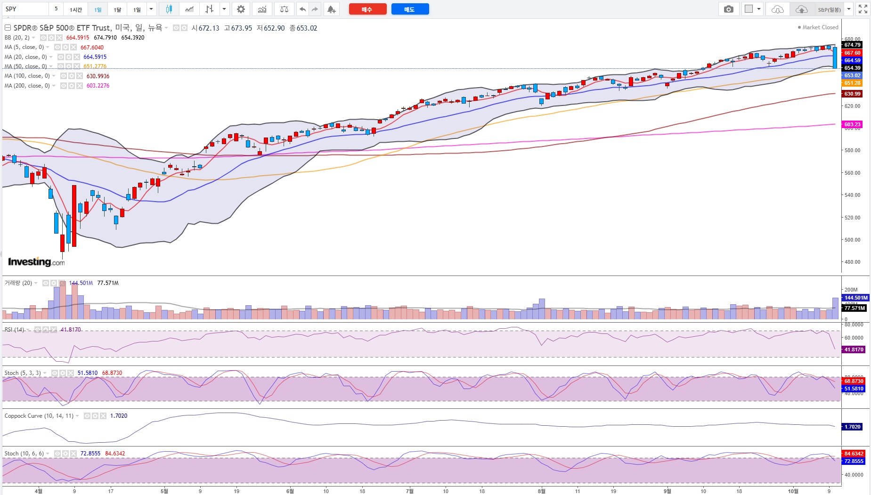Expand the MA (100, close, 0) legend dropdown
Viewport: 871px width, 495px height.
tap(54, 76)
